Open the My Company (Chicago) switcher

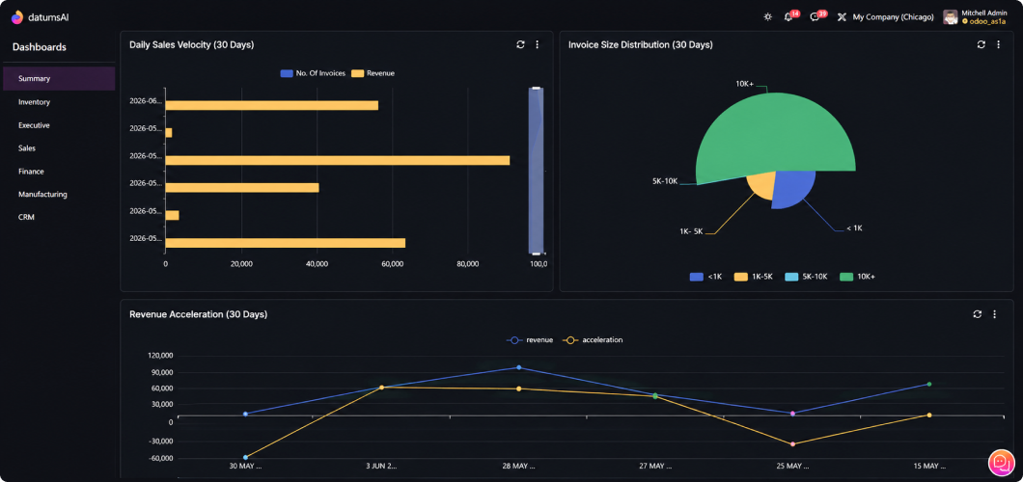tap(893, 17)
